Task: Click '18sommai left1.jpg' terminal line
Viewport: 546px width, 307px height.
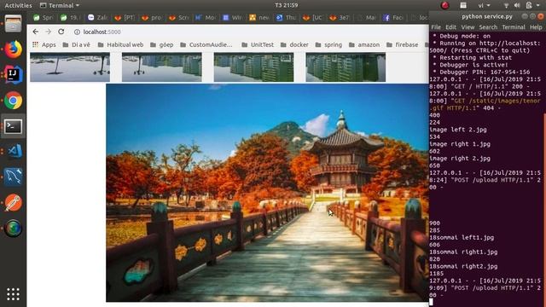Action: (462, 237)
